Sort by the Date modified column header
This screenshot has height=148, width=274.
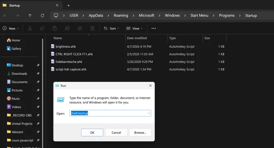pyautogui.click(x=137, y=38)
